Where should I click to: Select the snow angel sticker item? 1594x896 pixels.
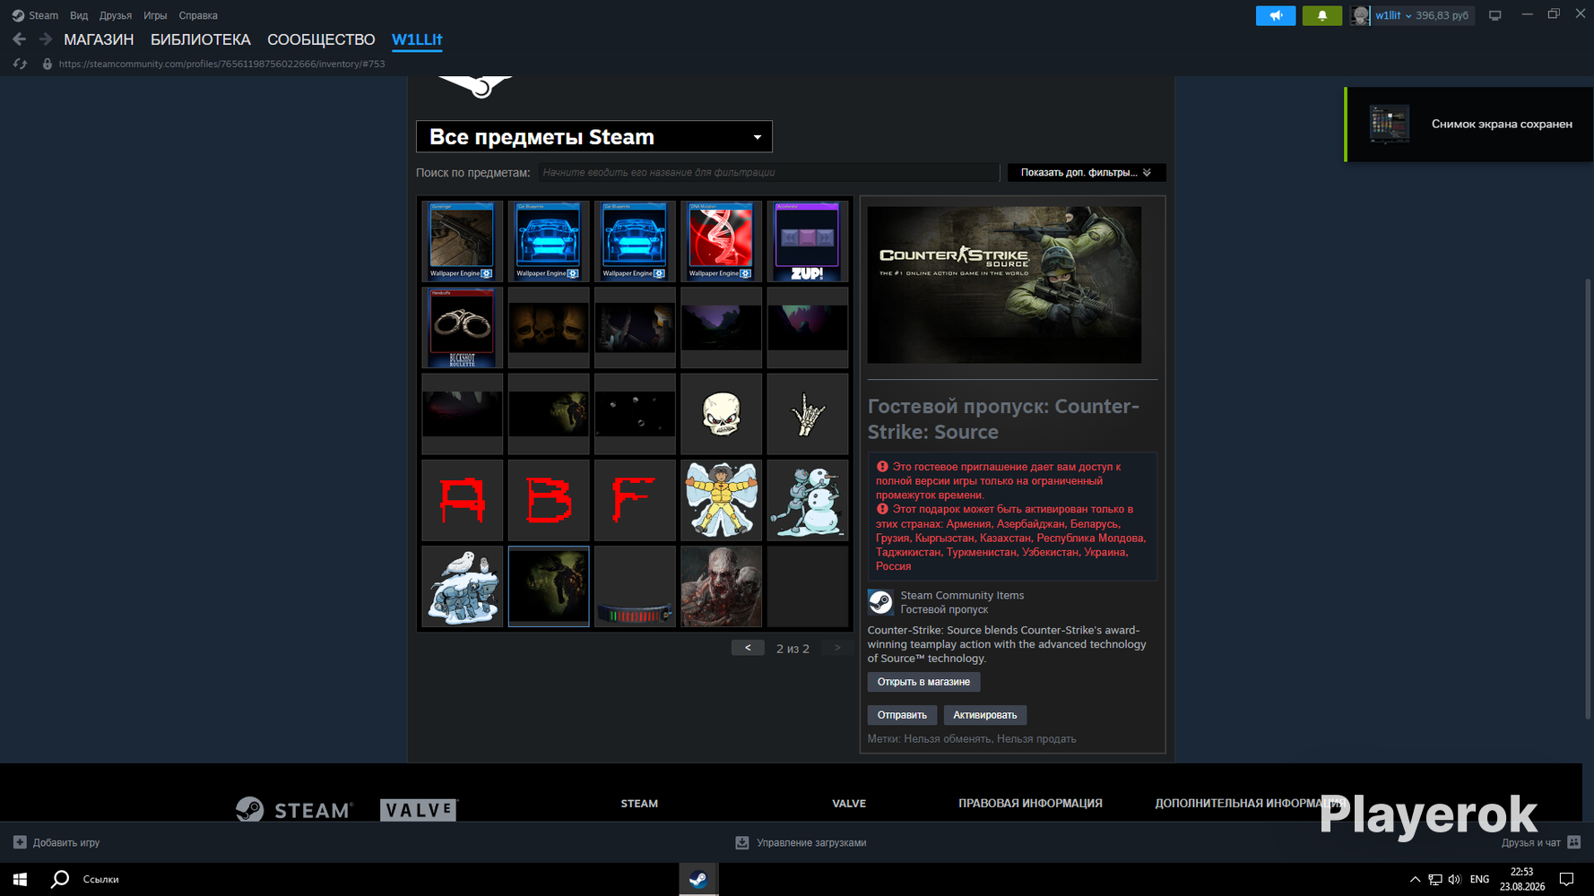tap(721, 500)
